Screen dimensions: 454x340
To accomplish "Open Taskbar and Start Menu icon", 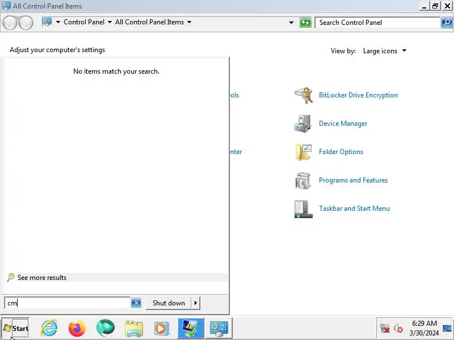I will click(304, 209).
